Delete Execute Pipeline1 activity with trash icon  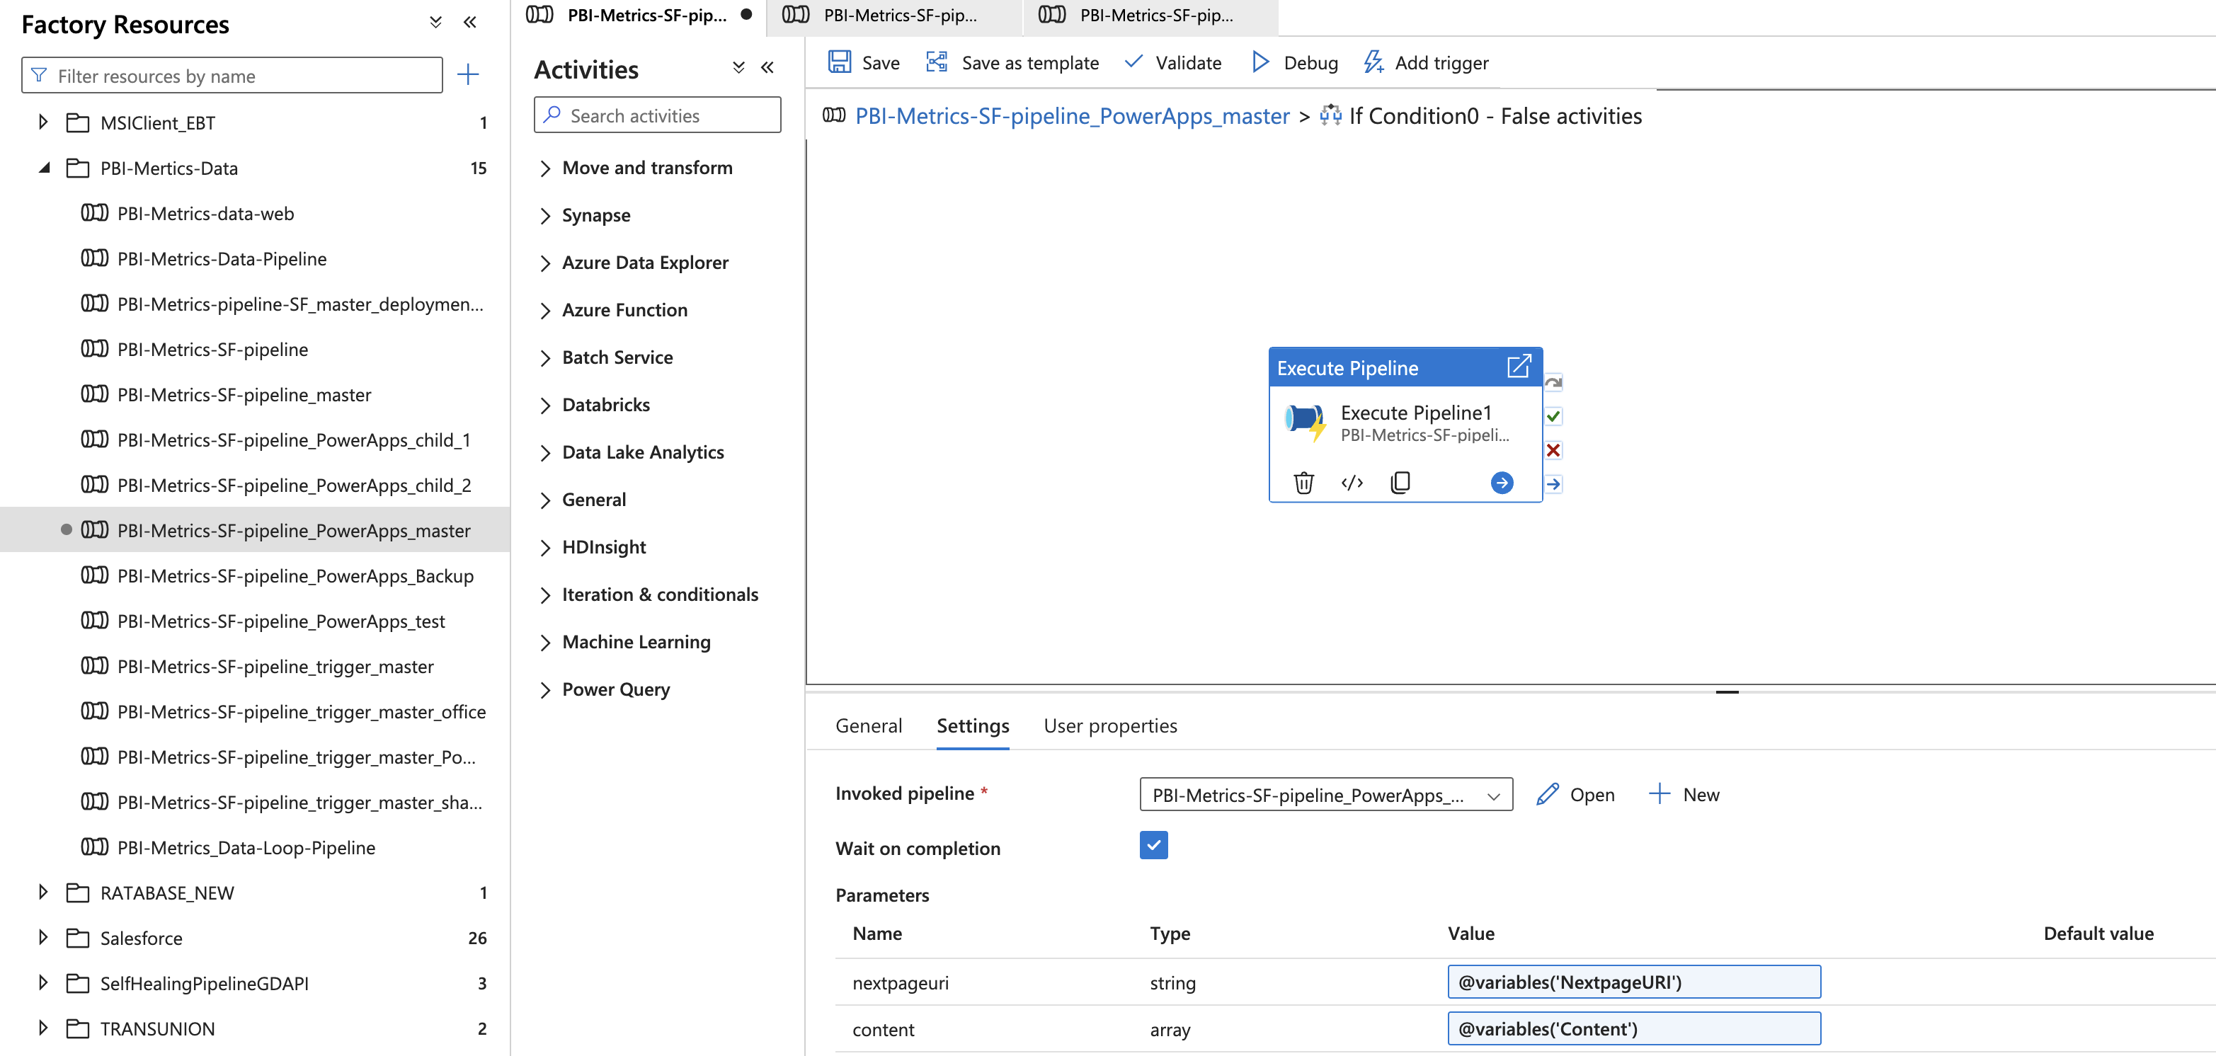[1303, 483]
